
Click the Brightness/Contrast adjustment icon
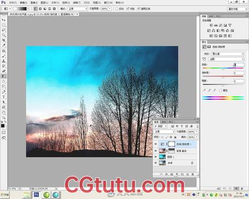coord(211,25)
